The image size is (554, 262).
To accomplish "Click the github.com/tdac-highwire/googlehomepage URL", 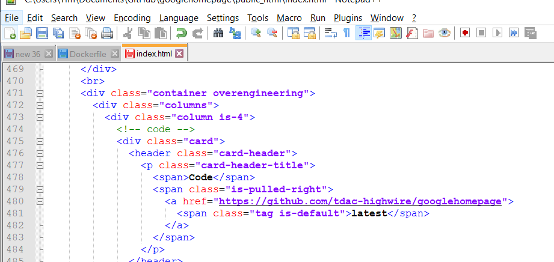I will [360, 201].
